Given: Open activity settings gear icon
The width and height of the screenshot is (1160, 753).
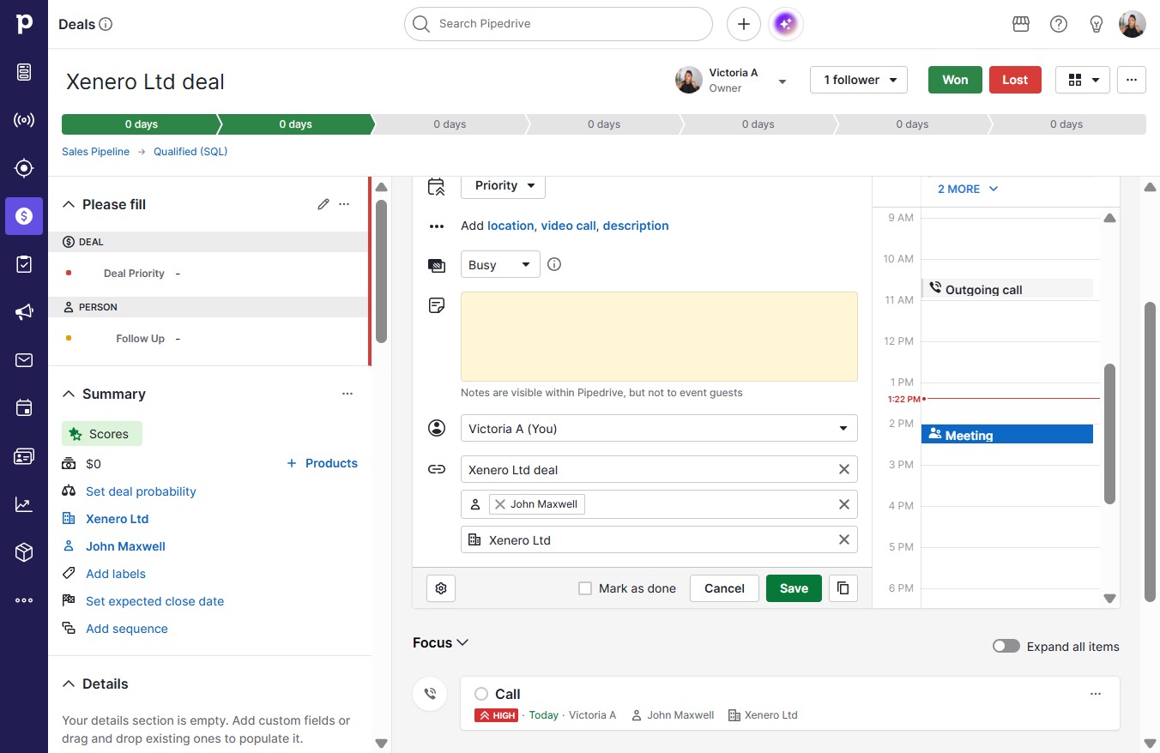Looking at the screenshot, I should click(441, 588).
